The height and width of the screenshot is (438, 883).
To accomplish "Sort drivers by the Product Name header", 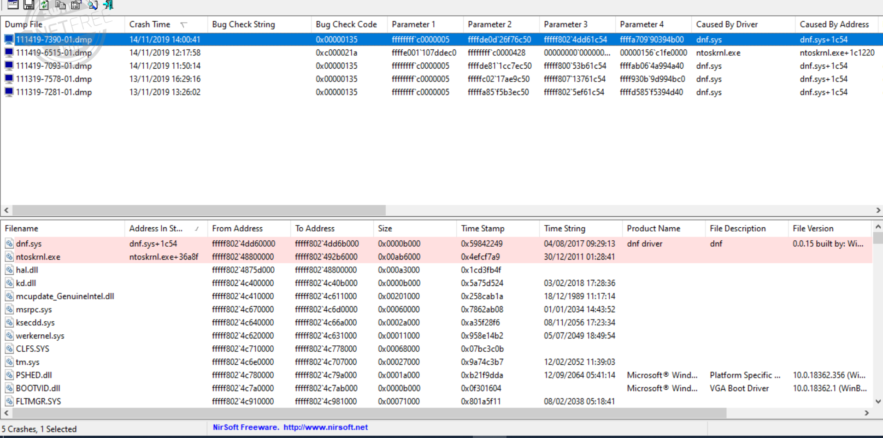I will (664, 228).
